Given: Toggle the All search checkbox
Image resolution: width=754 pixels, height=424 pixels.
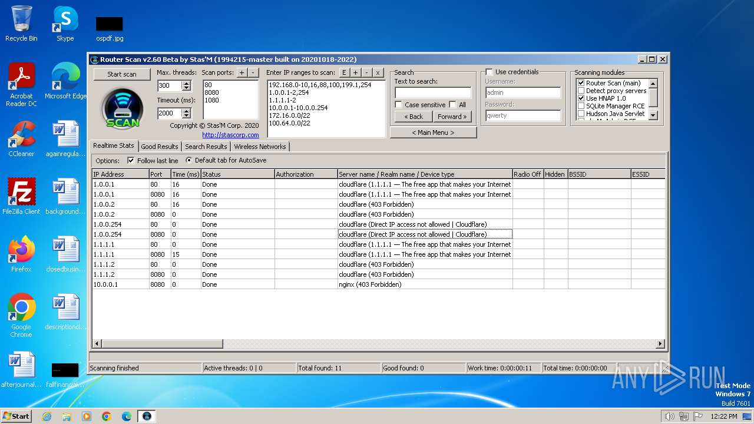Looking at the screenshot, I should (452, 105).
